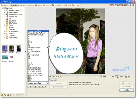
Task: Toggle the round crop checkbox
Action: pos(28,87)
